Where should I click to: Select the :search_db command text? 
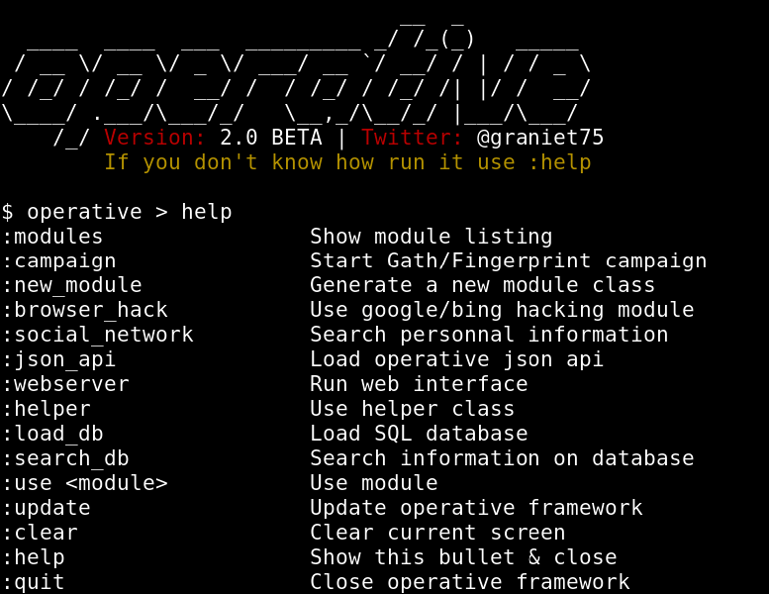click(x=65, y=458)
